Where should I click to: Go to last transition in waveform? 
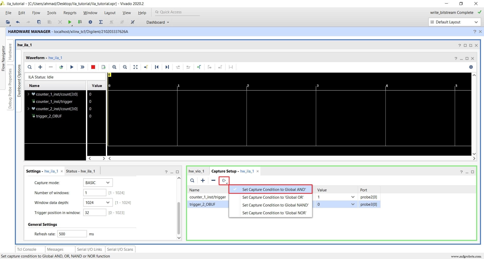167,67
